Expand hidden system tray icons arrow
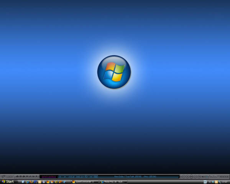The height and width of the screenshot is (184, 230). [x=210, y=182]
